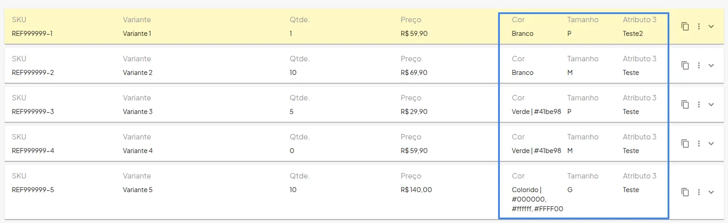
Task: Expand the Variante 1 row details
Action: click(x=711, y=26)
